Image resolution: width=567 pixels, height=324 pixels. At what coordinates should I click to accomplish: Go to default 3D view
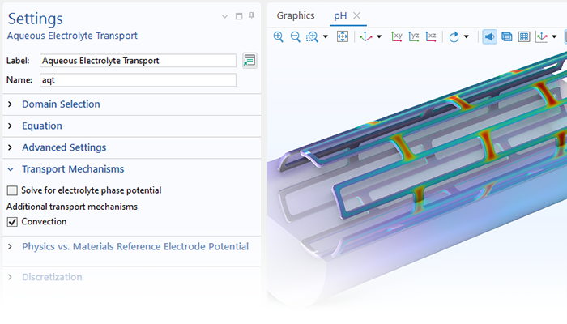click(x=366, y=36)
